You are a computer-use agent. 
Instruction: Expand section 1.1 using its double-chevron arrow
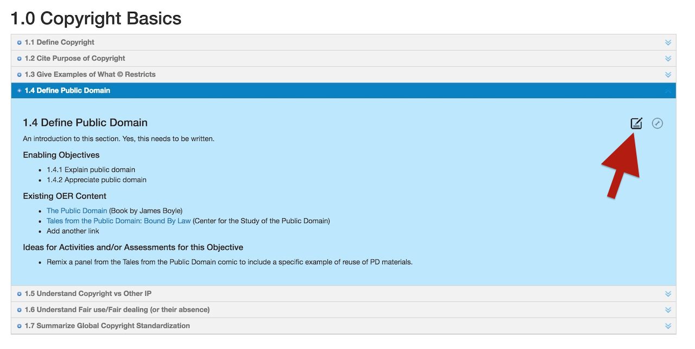click(668, 42)
